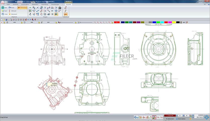This screenshot has width=210, height=121.
Task: Click the round gear icon after the black swatch
Action: (181, 22)
